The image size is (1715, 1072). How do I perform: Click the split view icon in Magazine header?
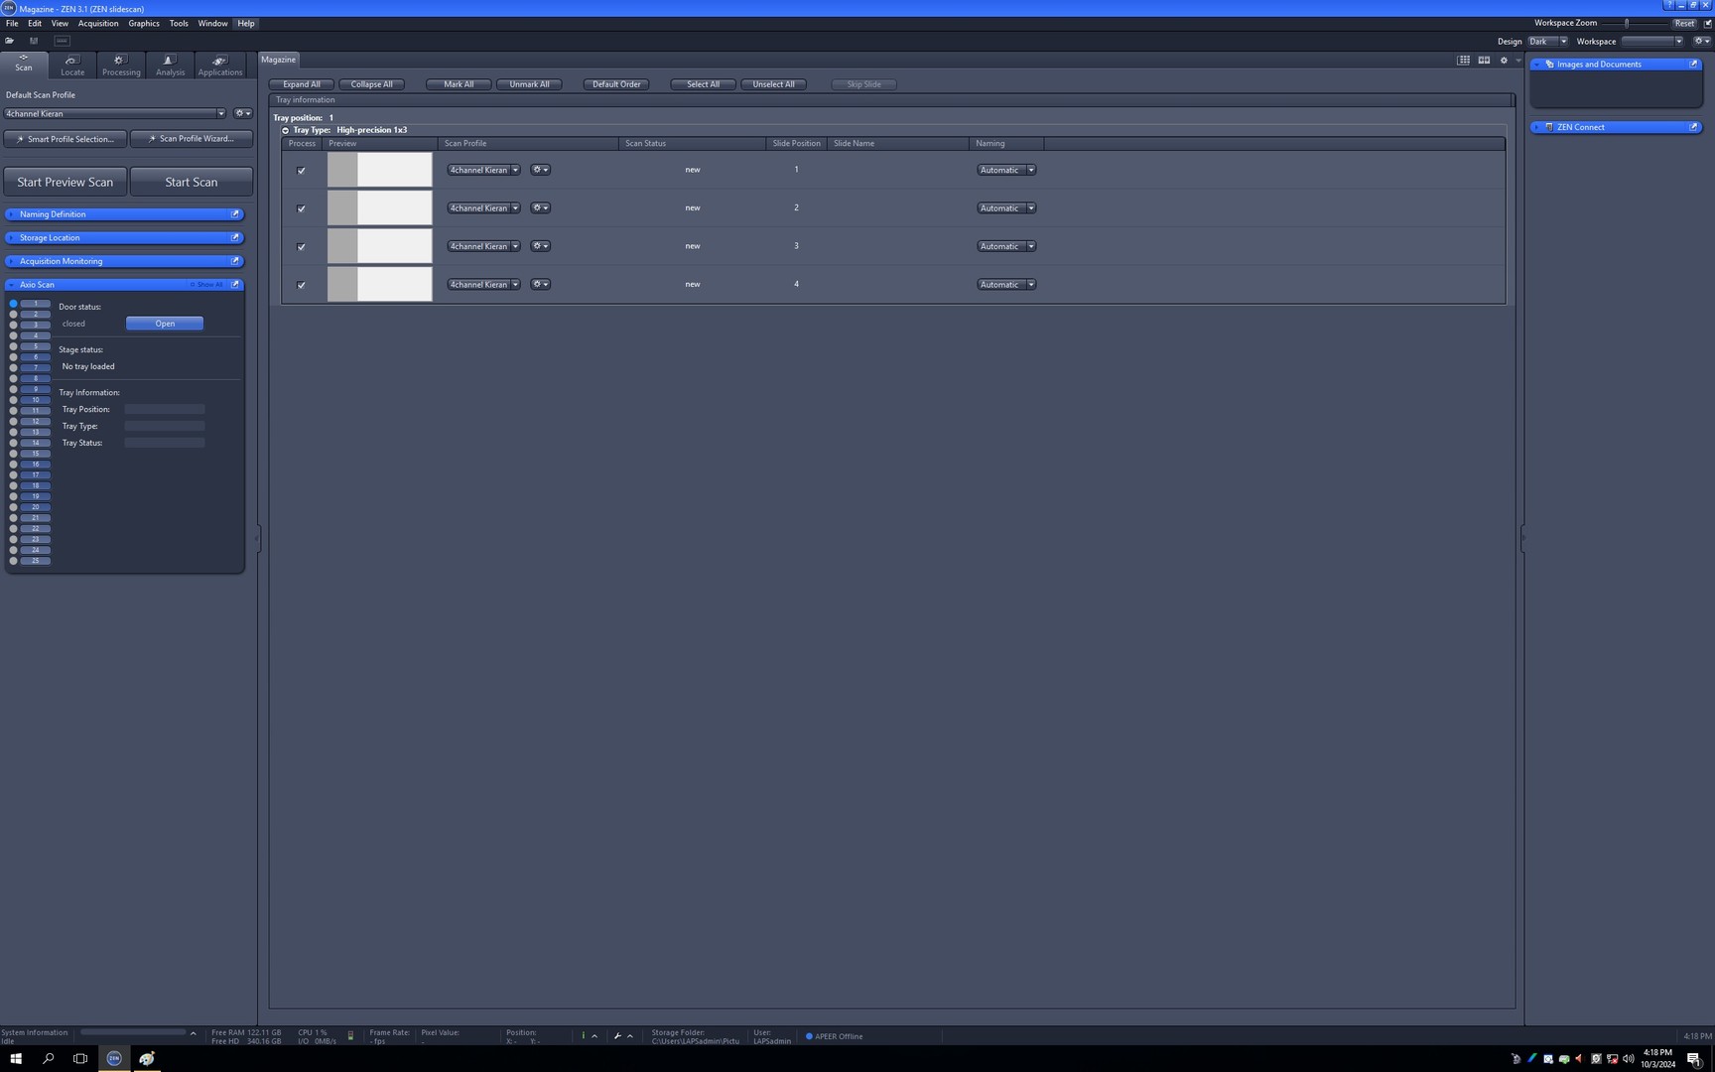pyautogui.click(x=1484, y=61)
